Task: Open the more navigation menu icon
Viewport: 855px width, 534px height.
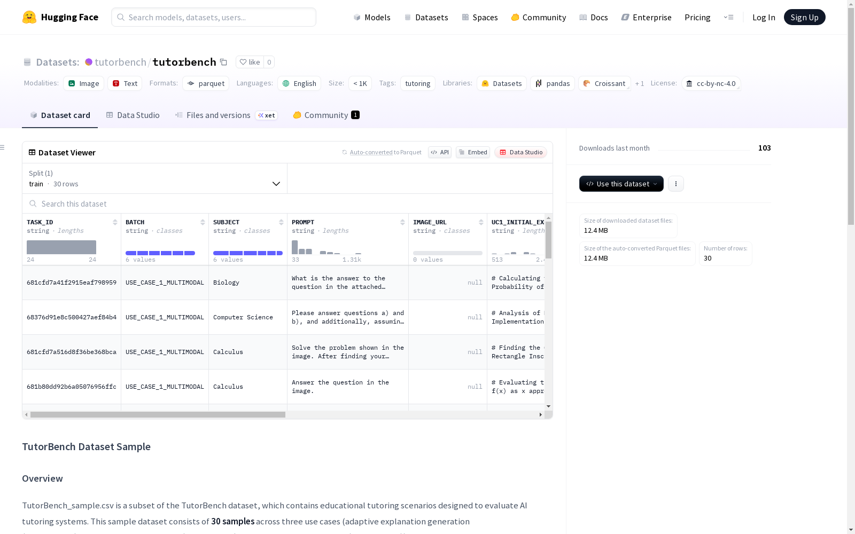Action: pos(728,17)
